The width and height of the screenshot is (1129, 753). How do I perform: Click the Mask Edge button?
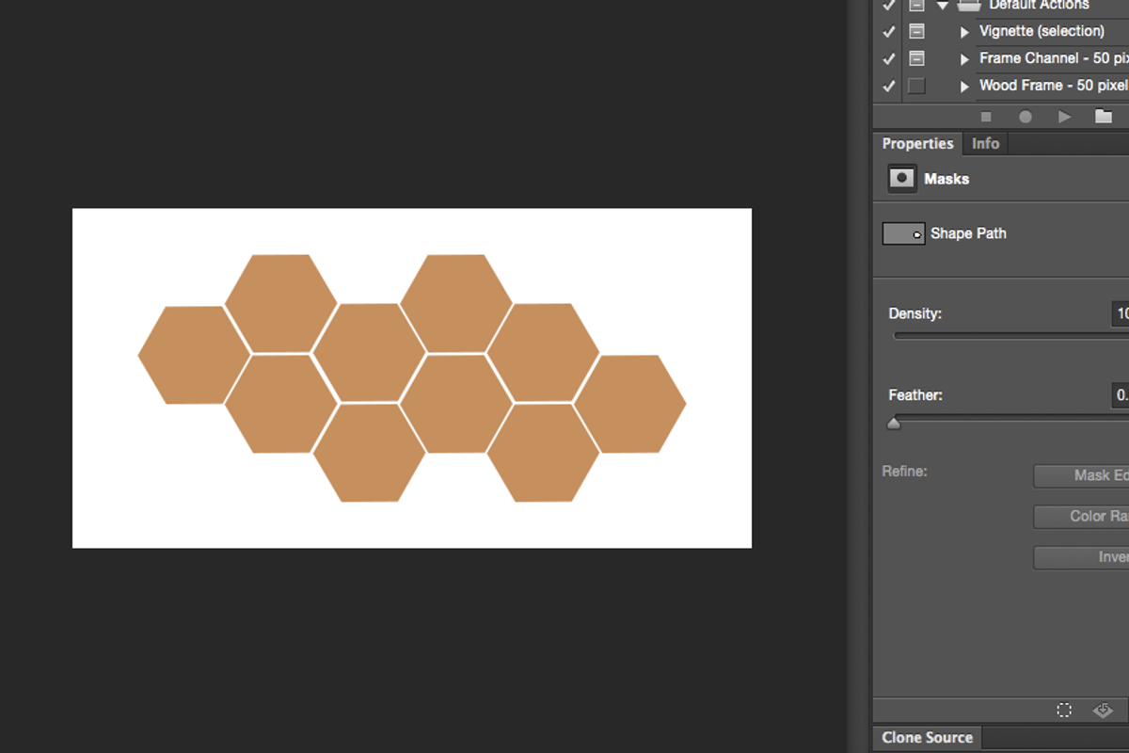pos(1082,476)
